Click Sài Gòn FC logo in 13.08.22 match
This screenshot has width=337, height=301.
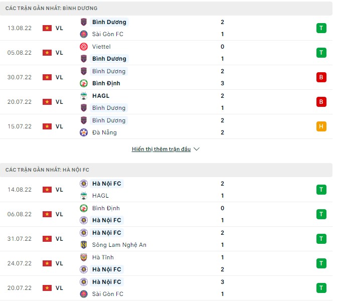click(x=84, y=34)
